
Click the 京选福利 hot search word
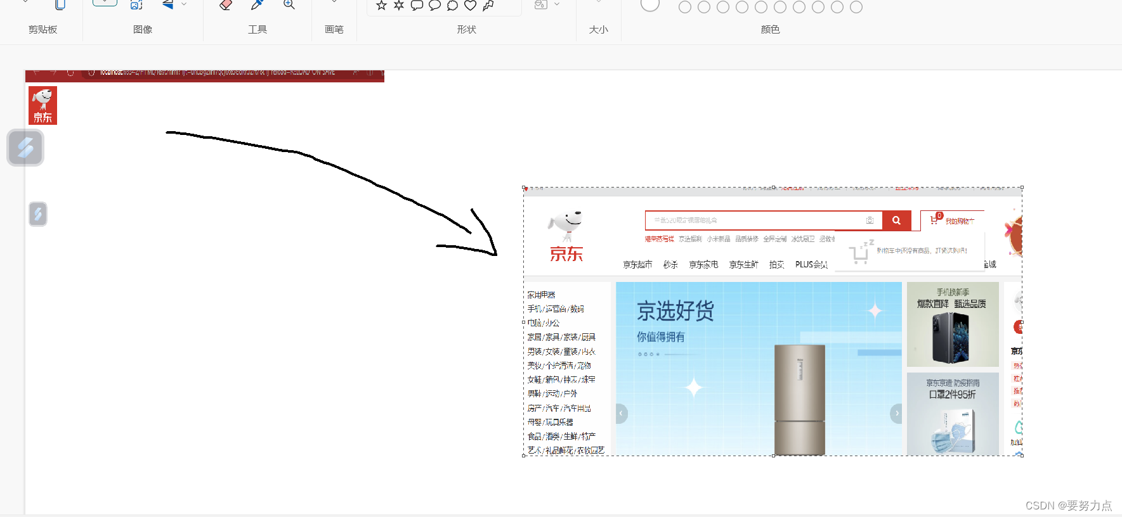(x=690, y=239)
